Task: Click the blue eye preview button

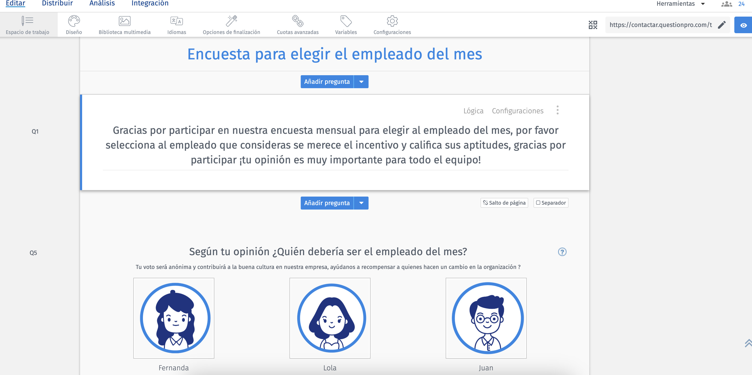Action: coord(743,25)
